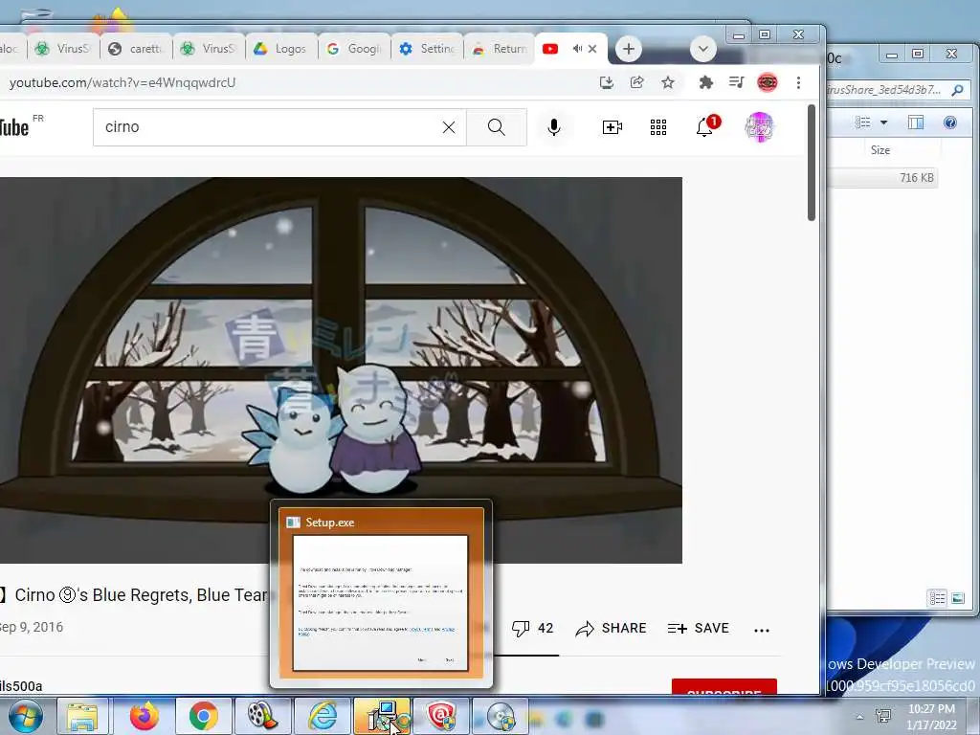Image resolution: width=980 pixels, height=735 pixels.
Task: Open Chrome from the taskbar
Action: coord(204,716)
